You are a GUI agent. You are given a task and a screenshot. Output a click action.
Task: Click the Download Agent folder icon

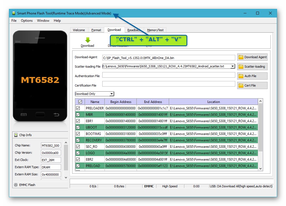click(241, 57)
